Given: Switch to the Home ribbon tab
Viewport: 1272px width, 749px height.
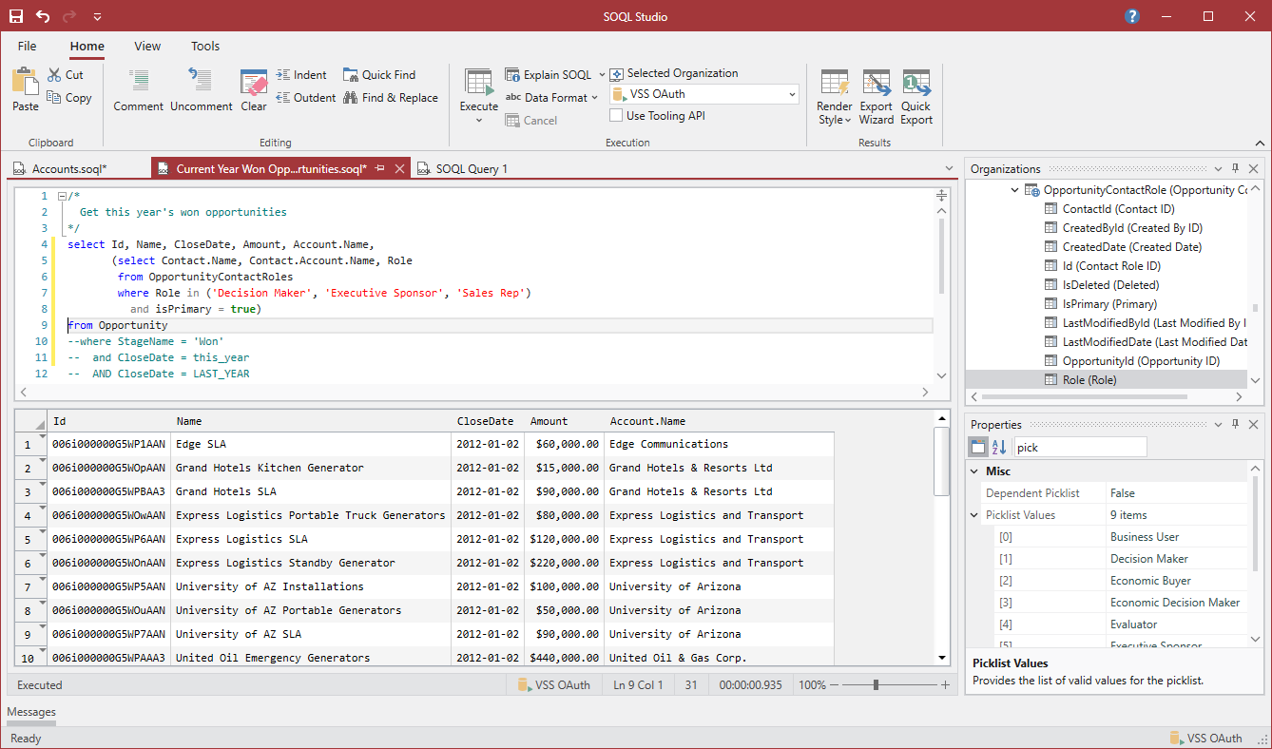Looking at the screenshot, I should click(87, 46).
